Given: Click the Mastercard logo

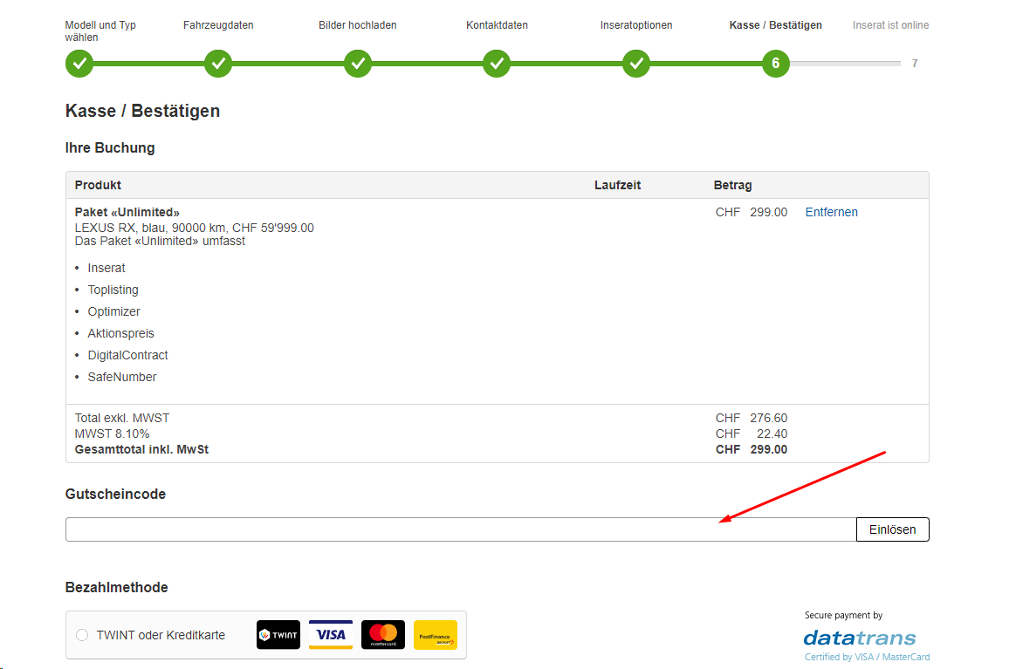Looking at the screenshot, I should 383,635.
